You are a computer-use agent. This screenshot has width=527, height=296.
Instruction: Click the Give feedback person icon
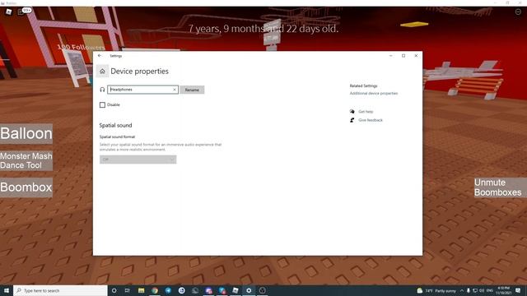pyautogui.click(x=352, y=120)
